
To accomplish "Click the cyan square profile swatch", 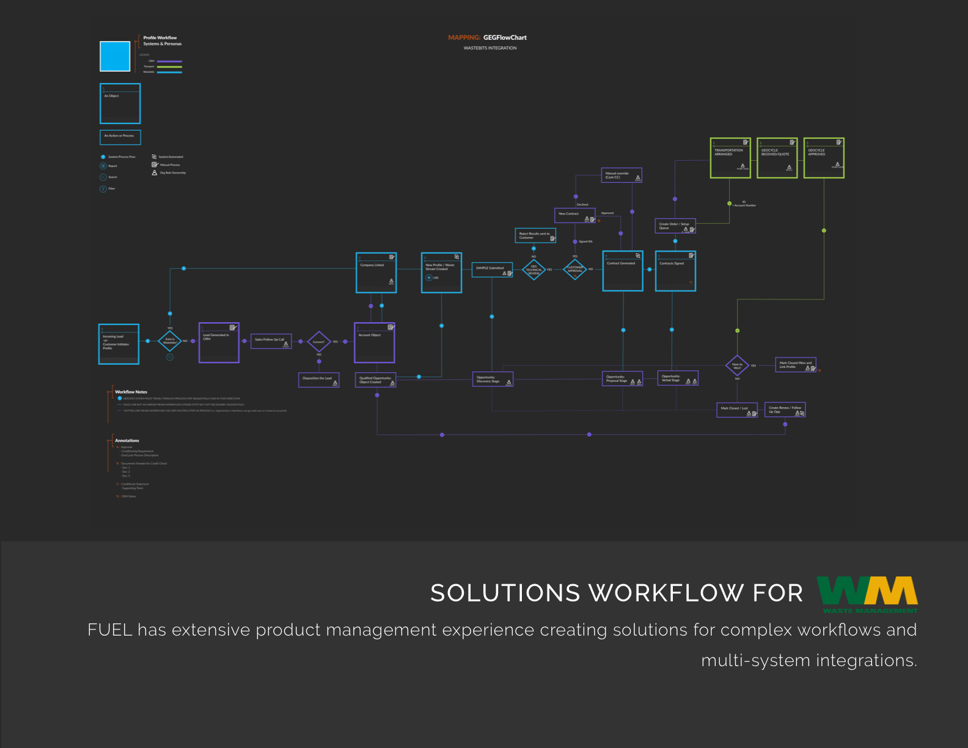I will (x=115, y=56).
